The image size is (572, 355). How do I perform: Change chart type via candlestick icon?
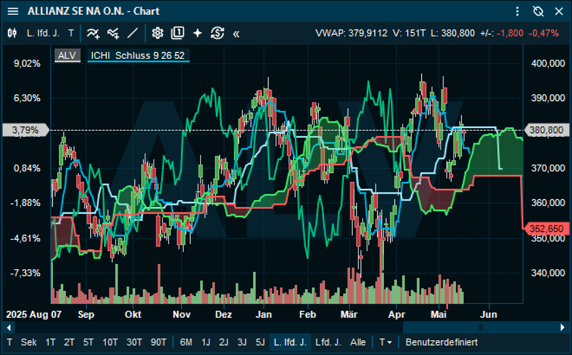pyautogui.click(x=12, y=33)
